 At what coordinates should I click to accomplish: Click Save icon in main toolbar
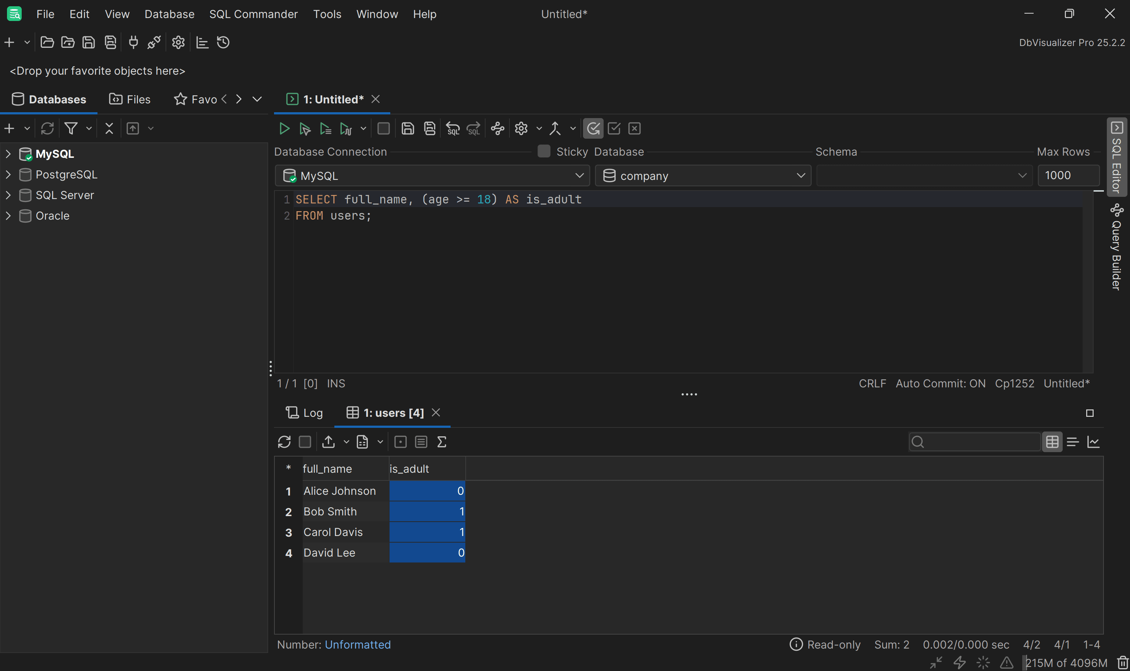[89, 43]
